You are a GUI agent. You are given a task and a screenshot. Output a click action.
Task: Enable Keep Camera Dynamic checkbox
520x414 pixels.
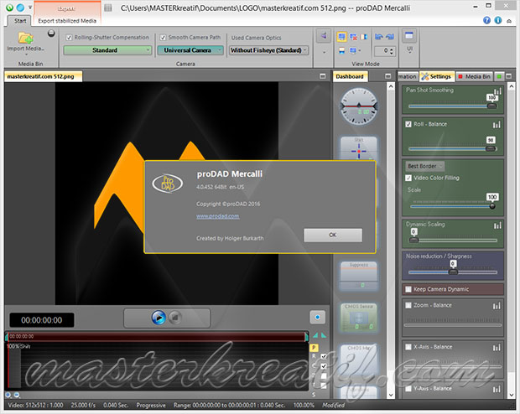click(408, 289)
